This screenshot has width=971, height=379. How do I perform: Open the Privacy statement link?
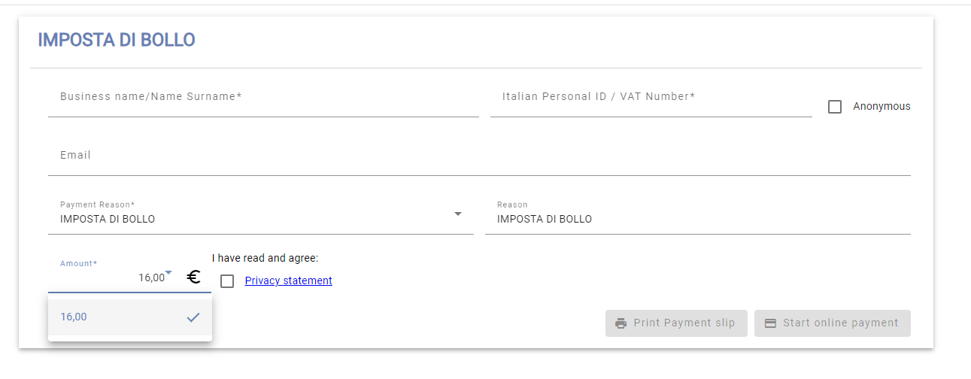[x=288, y=280]
